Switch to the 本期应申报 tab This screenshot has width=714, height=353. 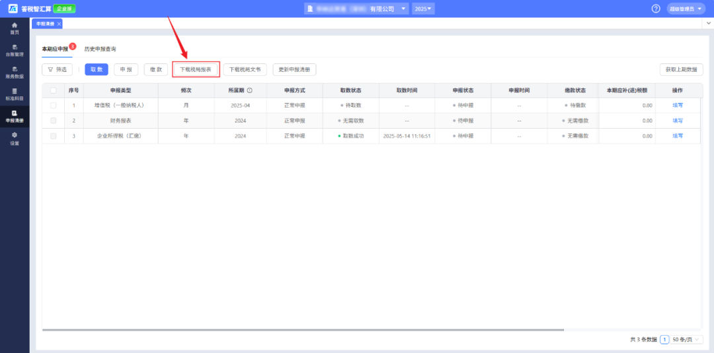(55, 49)
